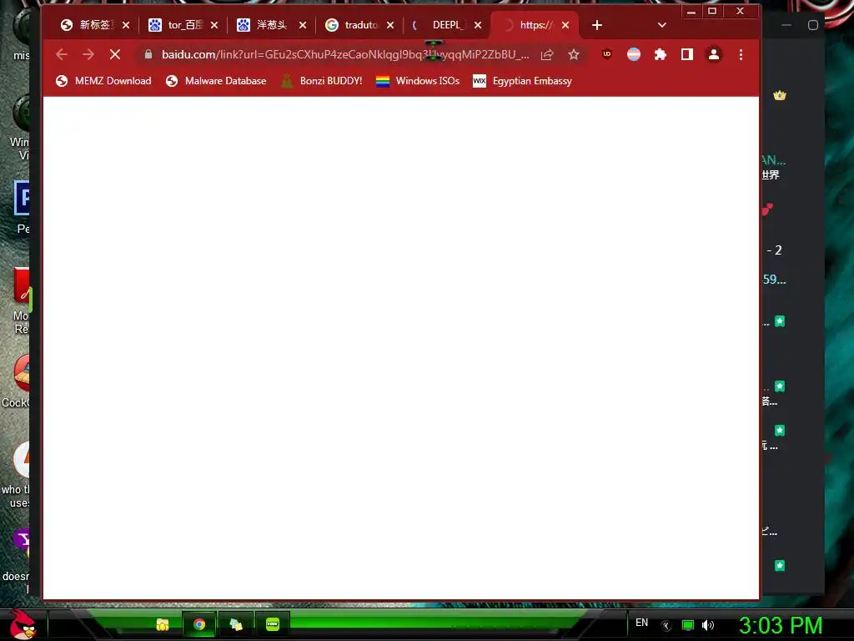854x641 pixels.
Task: View site information via lock icon
Action: [148, 54]
